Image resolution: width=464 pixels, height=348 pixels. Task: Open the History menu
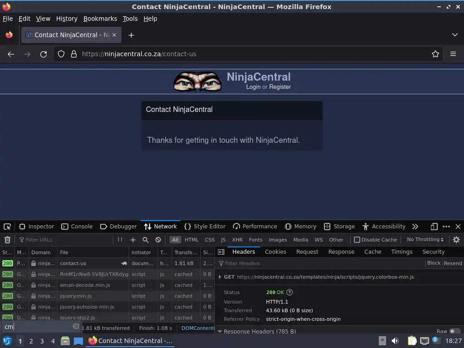(67, 19)
